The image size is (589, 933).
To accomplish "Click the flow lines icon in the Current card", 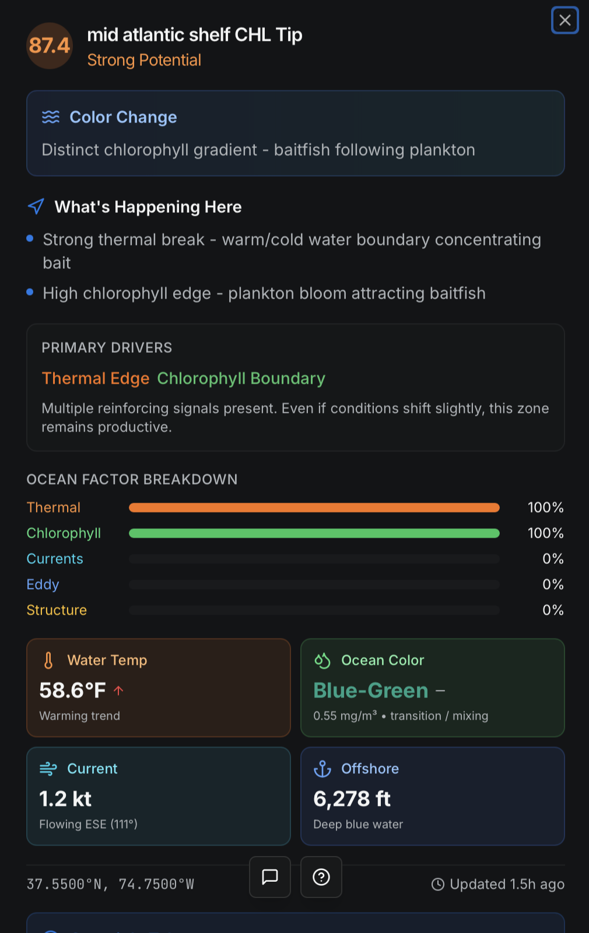I will click(x=48, y=769).
